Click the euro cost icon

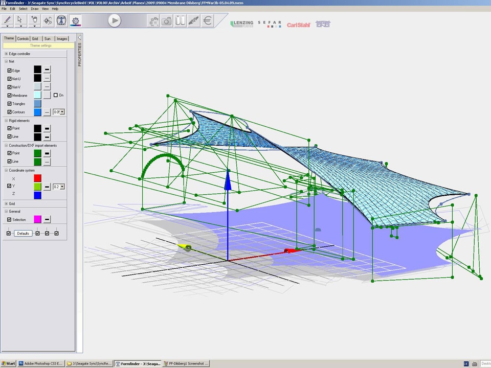pos(207,20)
